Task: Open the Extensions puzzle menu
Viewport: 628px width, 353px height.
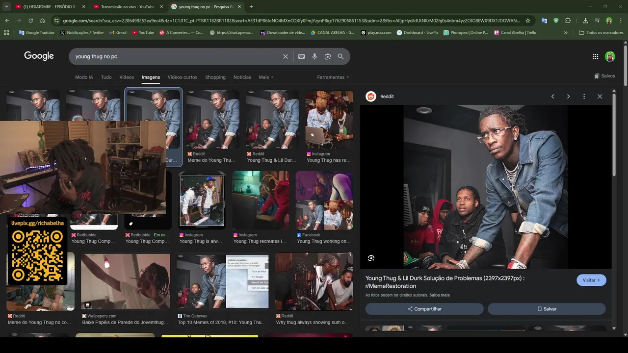Action: 568,21
